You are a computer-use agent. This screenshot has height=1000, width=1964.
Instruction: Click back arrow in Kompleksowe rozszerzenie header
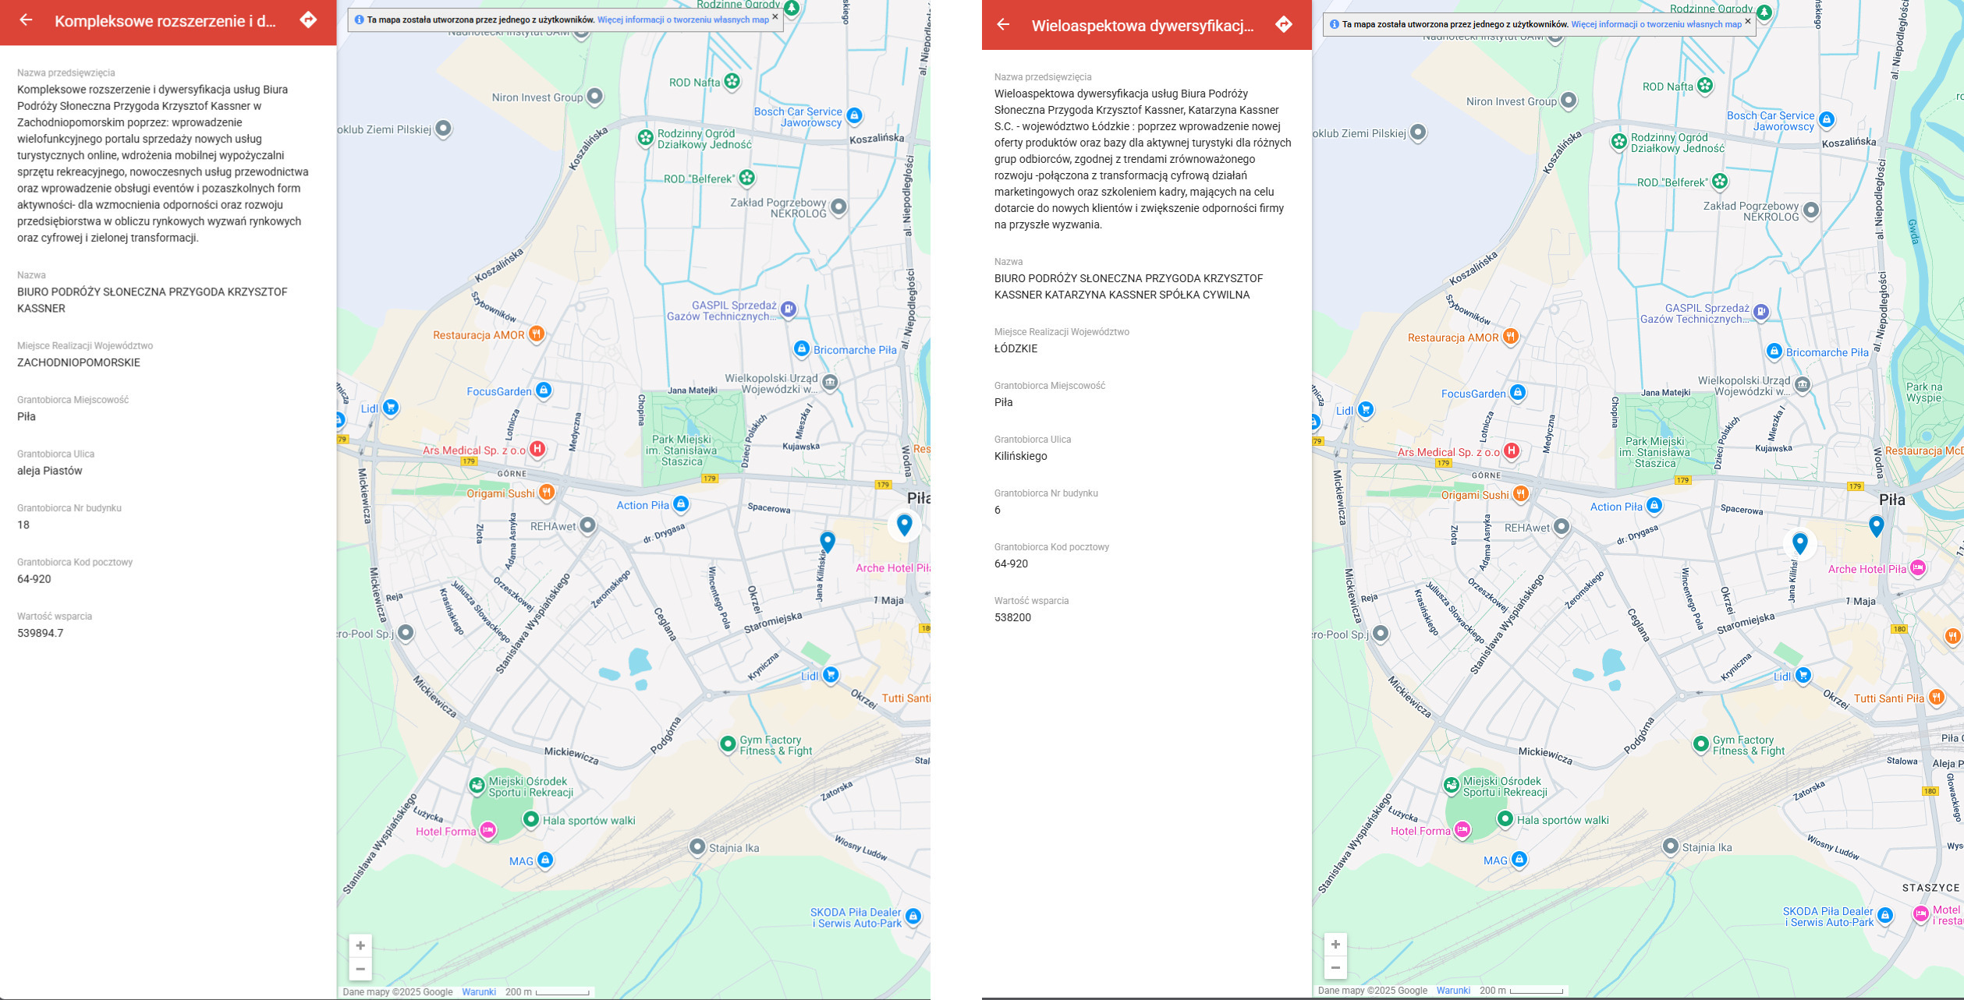pyautogui.click(x=26, y=20)
